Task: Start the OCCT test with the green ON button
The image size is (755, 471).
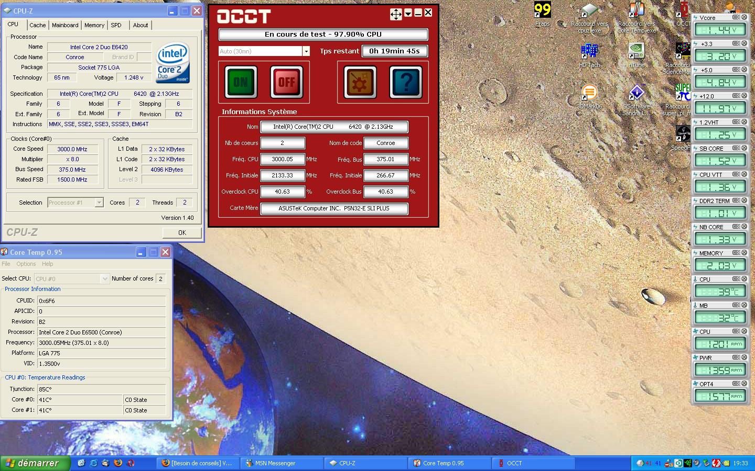Action: pyautogui.click(x=241, y=82)
